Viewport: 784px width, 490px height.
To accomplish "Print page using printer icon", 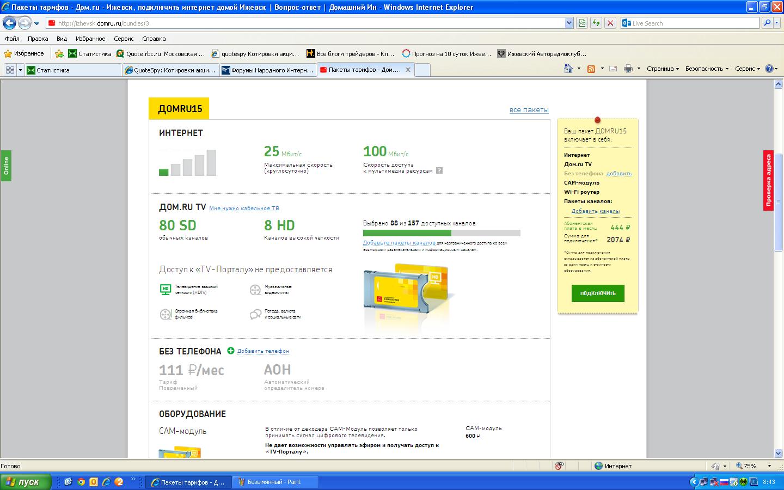I will [628, 69].
